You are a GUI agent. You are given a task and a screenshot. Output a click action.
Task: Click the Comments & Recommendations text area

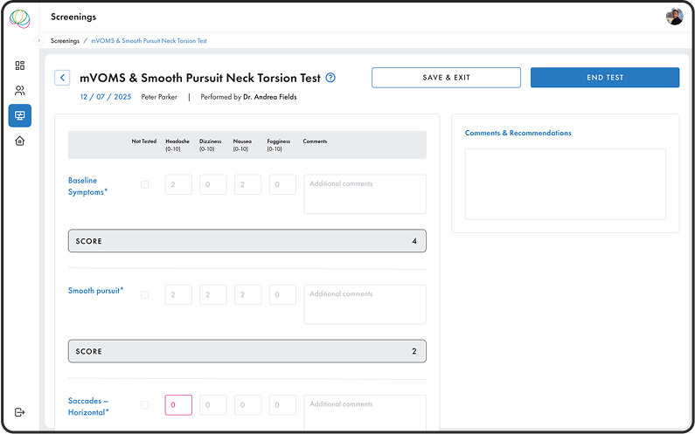pyautogui.click(x=565, y=184)
